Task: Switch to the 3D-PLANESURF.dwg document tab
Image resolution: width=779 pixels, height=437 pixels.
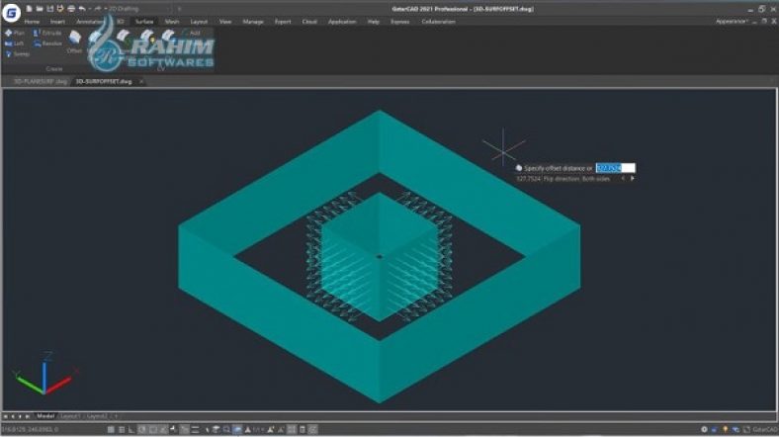Action: [40, 81]
